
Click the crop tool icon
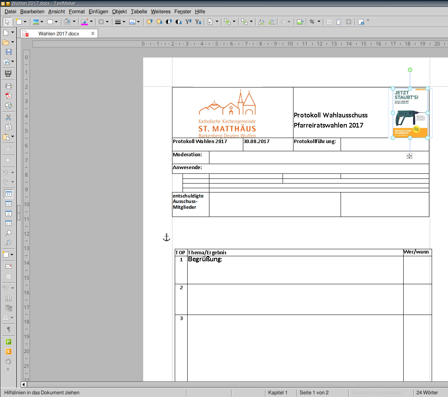tap(312, 22)
